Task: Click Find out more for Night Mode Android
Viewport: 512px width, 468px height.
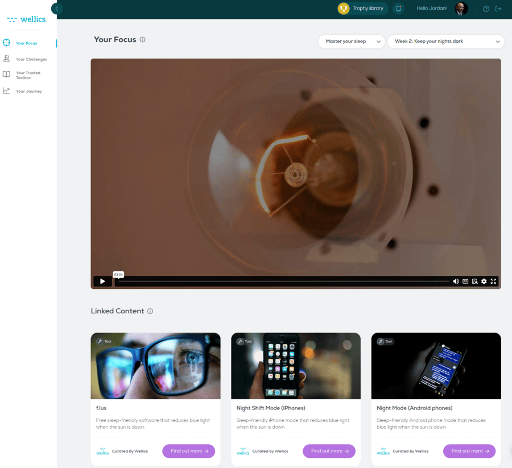Action: pyautogui.click(x=469, y=450)
